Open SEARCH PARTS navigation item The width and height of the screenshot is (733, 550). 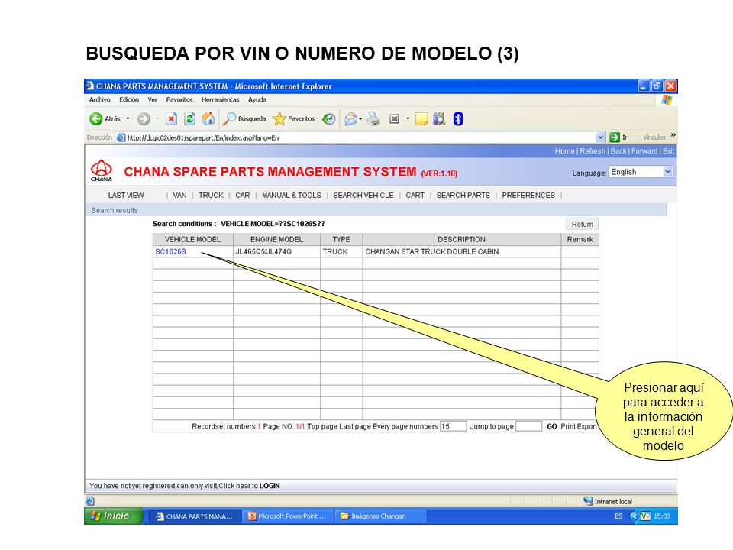(x=463, y=195)
